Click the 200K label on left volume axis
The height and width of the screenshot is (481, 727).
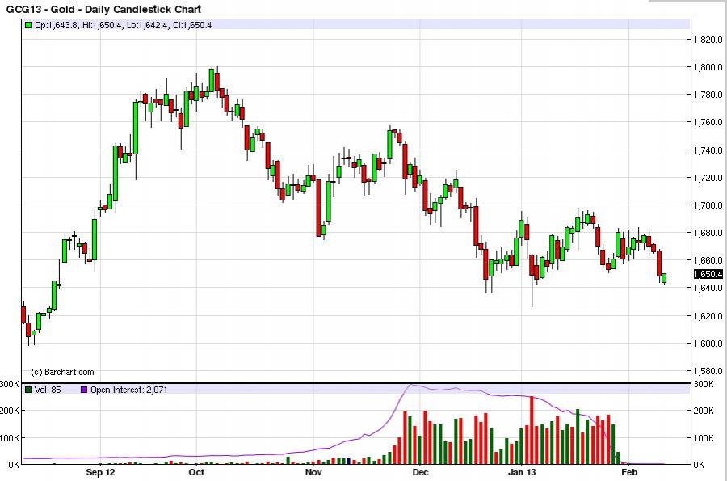click(x=9, y=411)
